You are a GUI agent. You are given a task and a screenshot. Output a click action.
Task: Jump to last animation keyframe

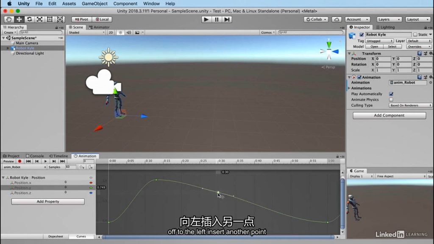[x=63, y=161]
